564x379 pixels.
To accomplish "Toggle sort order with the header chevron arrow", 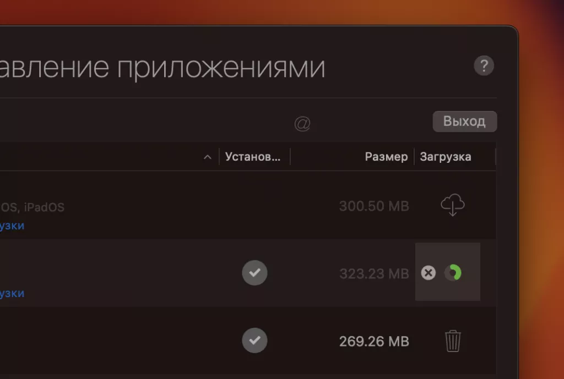I will click(208, 157).
